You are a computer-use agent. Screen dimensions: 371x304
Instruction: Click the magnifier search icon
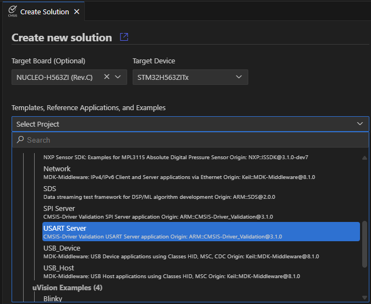coord(21,140)
